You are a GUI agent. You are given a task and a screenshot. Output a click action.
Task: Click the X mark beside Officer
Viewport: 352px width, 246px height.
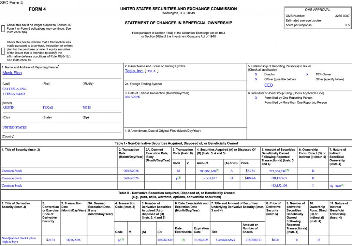[x=256, y=79]
